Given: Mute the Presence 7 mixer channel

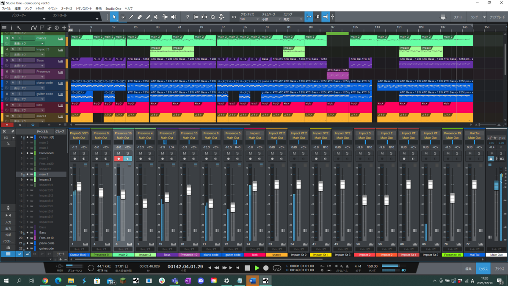Looking at the screenshot, I should point(162,153).
